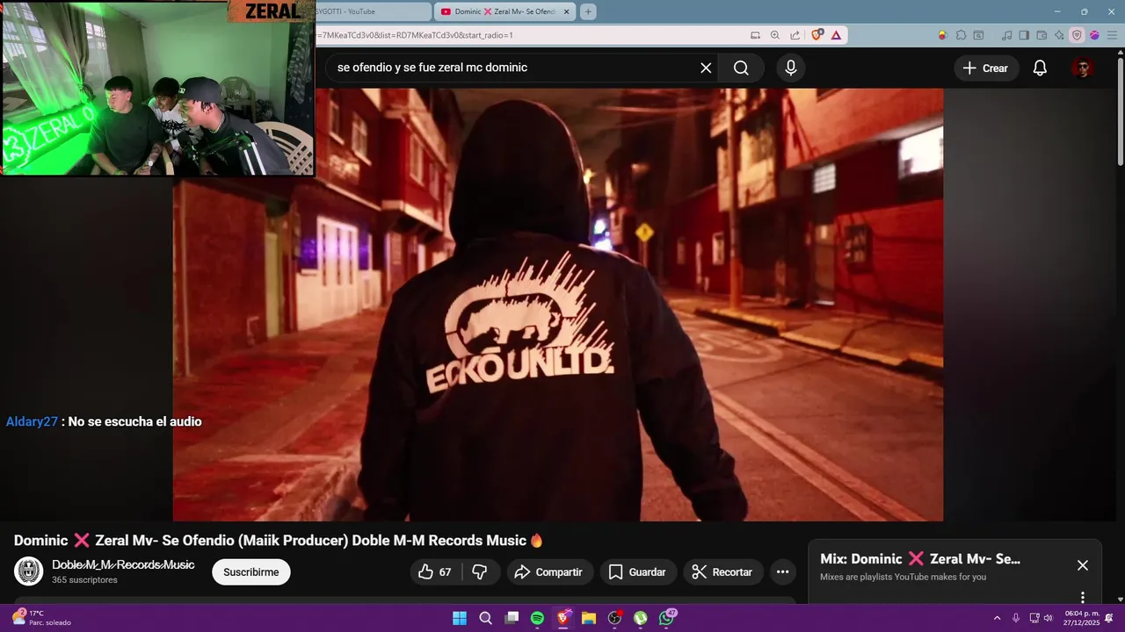This screenshot has height=632, width=1125.
Task: Open the Doble M-M Records Music channel link
Action: pyautogui.click(x=123, y=564)
